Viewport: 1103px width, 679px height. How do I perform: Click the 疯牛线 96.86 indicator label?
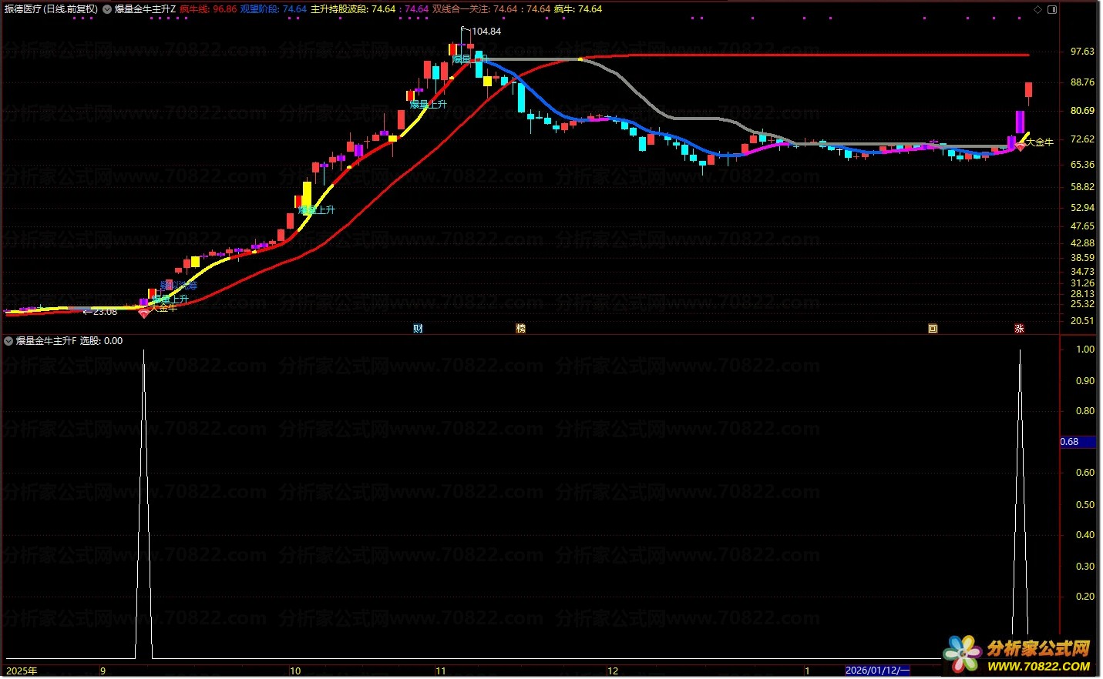208,9
